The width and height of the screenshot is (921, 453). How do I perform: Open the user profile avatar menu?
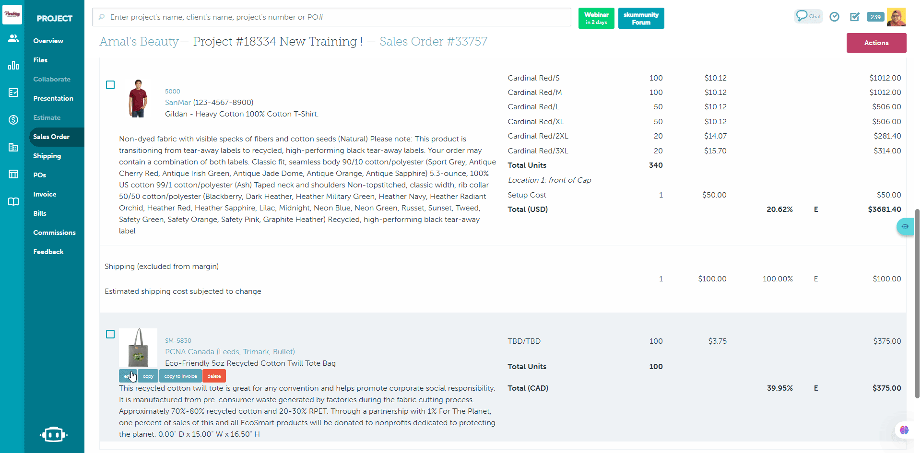(x=896, y=17)
